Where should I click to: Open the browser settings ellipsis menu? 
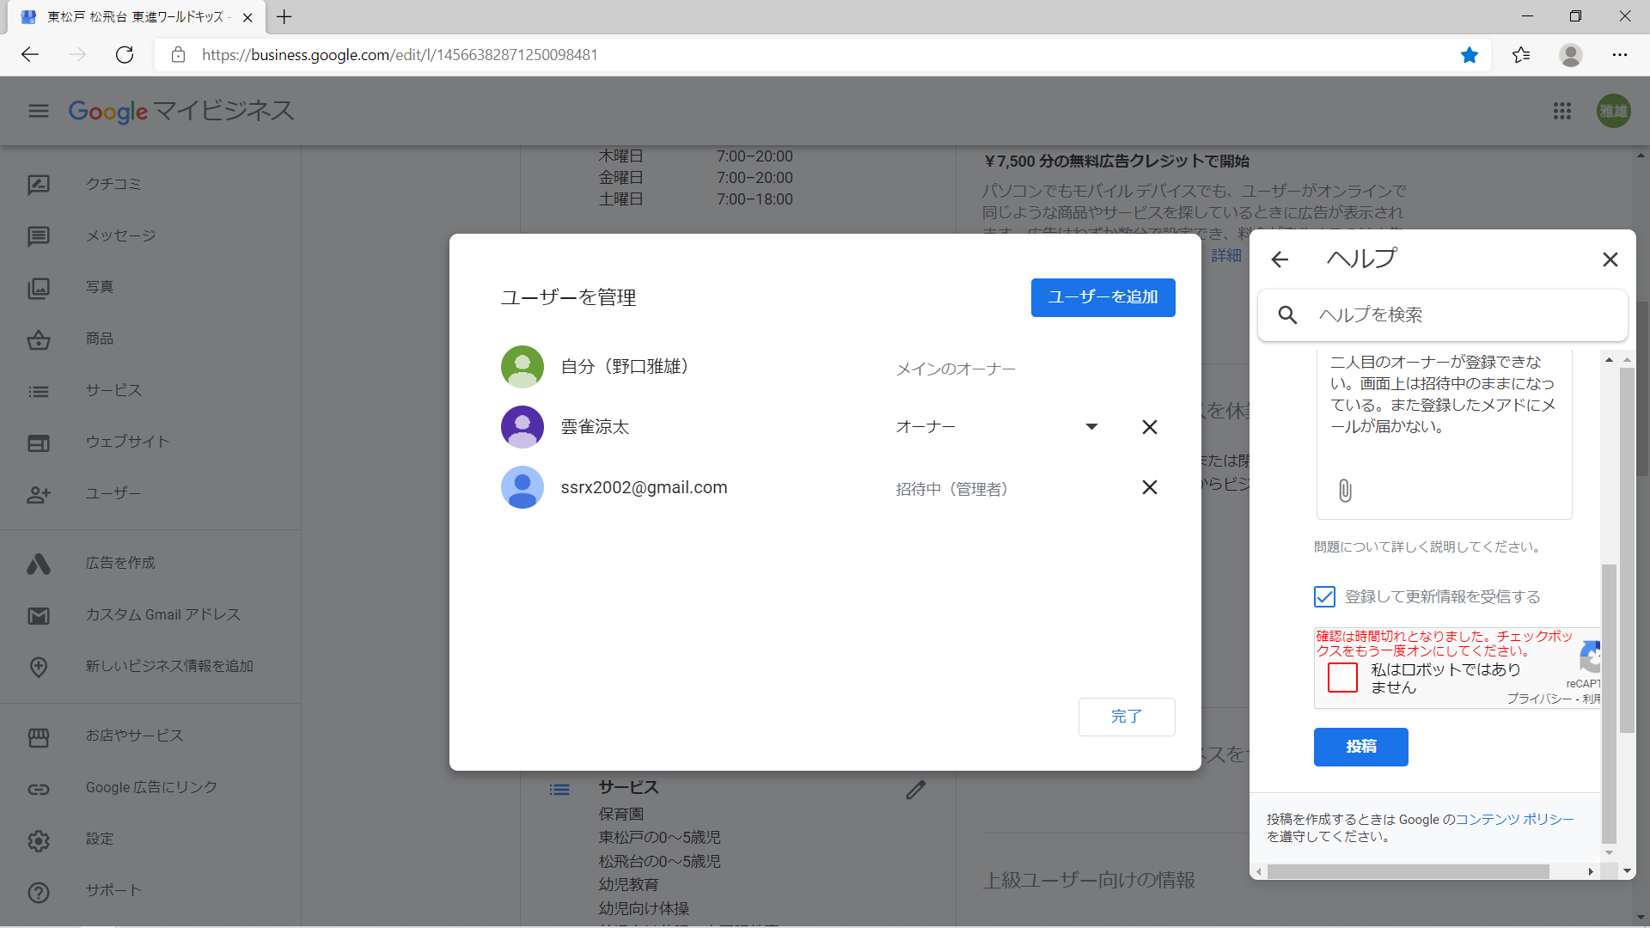click(x=1622, y=54)
